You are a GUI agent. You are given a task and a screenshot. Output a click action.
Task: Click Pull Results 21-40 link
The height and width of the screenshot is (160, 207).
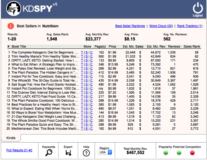click(x=19, y=150)
